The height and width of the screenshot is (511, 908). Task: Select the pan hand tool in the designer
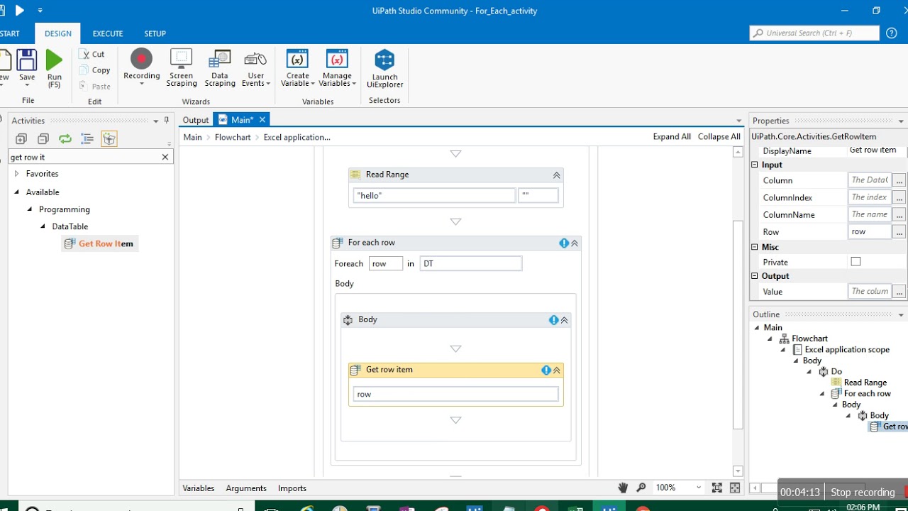coord(623,488)
